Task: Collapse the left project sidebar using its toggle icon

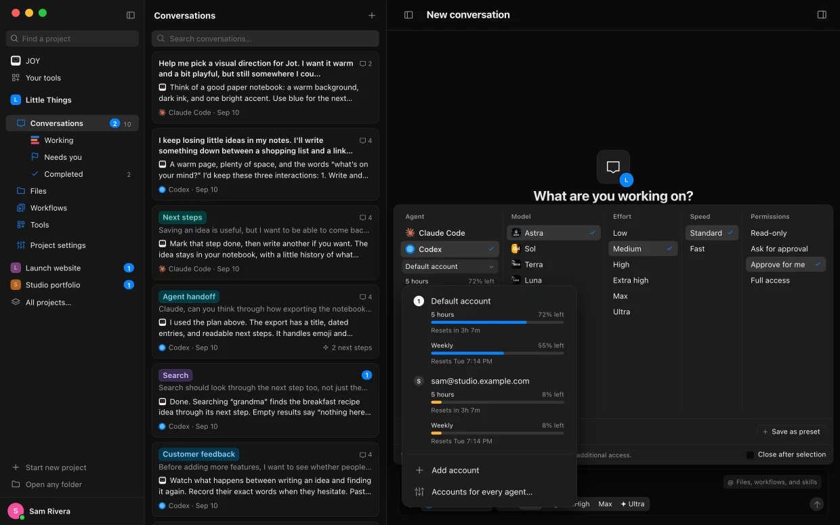Action: (131, 15)
